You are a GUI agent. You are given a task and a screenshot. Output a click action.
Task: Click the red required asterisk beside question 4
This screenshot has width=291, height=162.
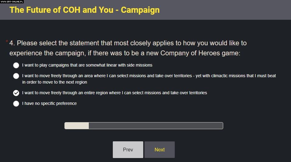(7, 42)
